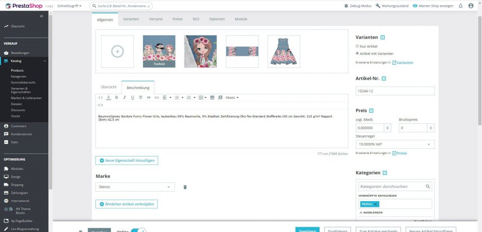Viewport: 482px width, 232px height.
Task: Open the Wartungszustand link
Action: (x=392, y=6)
